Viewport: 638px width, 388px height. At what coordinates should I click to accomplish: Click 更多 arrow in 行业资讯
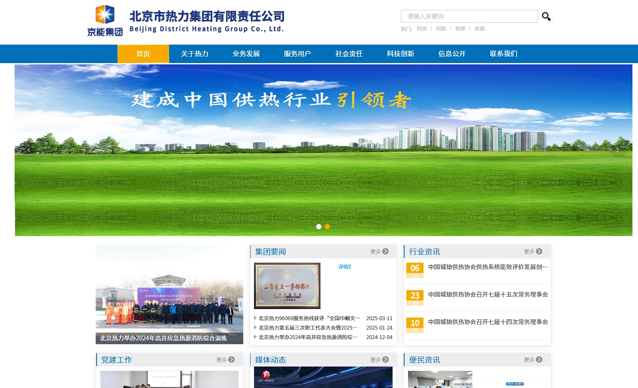coord(533,252)
